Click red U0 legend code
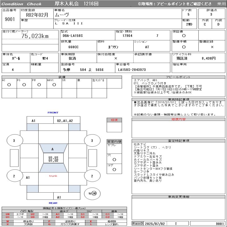227x227 pixels. (x=8, y=214)
